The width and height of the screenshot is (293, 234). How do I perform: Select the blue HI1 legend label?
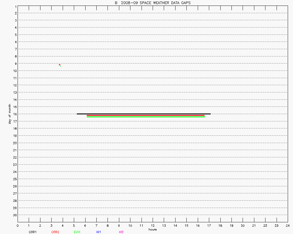point(99,232)
